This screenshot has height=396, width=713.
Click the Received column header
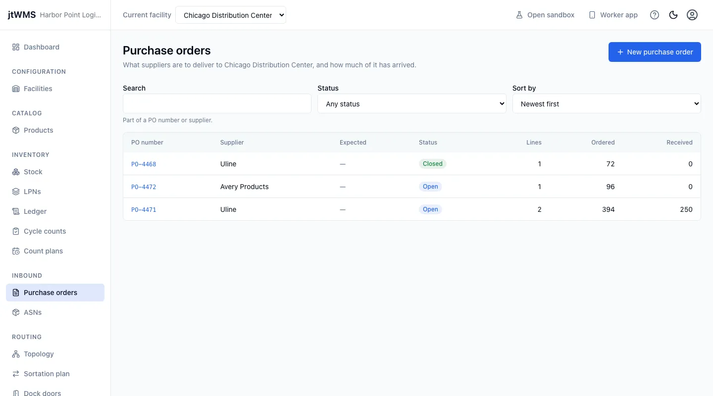679,142
